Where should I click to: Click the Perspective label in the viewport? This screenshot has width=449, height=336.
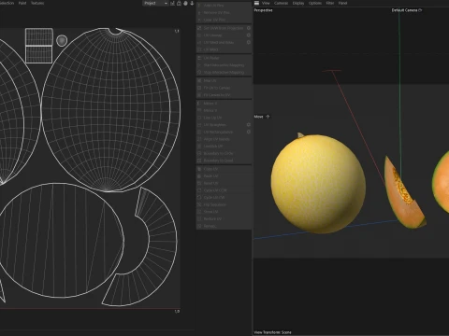pyautogui.click(x=263, y=10)
